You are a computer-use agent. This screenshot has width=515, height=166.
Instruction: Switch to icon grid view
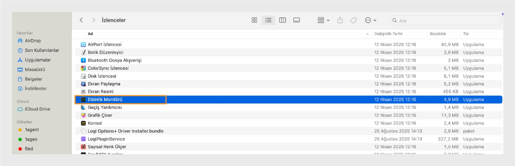254,20
